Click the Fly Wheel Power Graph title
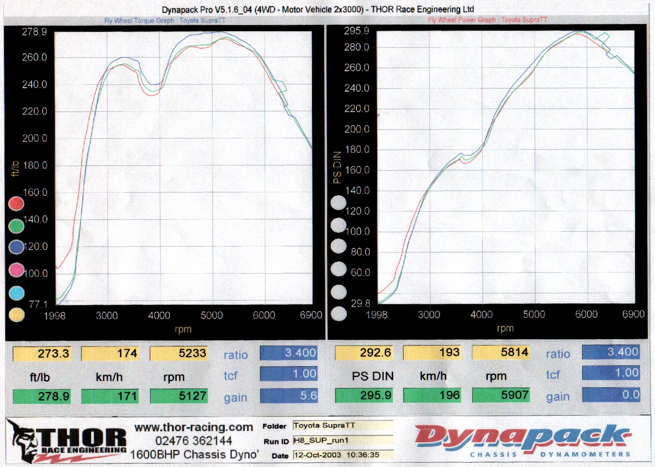Viewport: 655px width, 467px height. 487,20
